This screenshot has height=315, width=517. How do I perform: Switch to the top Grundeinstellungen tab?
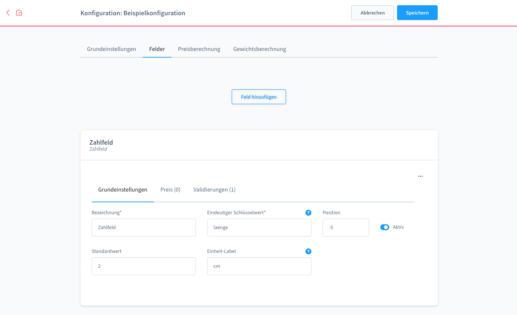click(111, 49)
